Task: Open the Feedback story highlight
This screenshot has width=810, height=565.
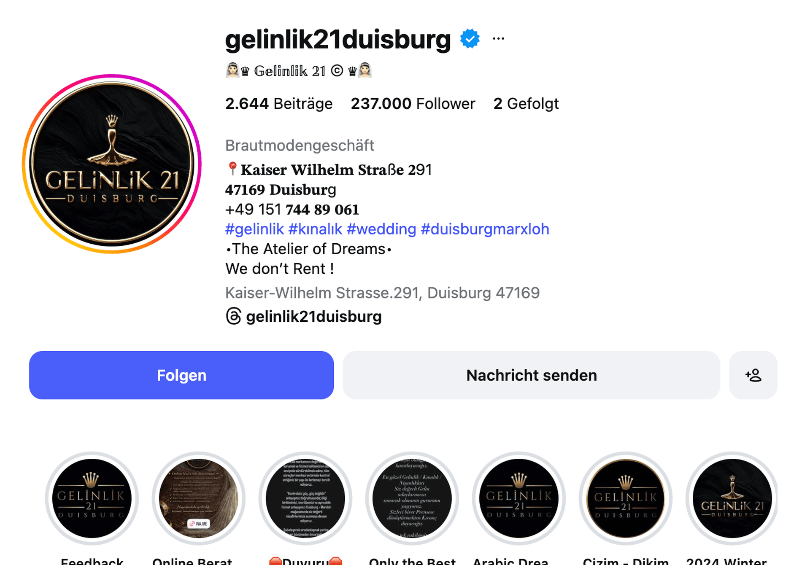Action: pos(92,498)
